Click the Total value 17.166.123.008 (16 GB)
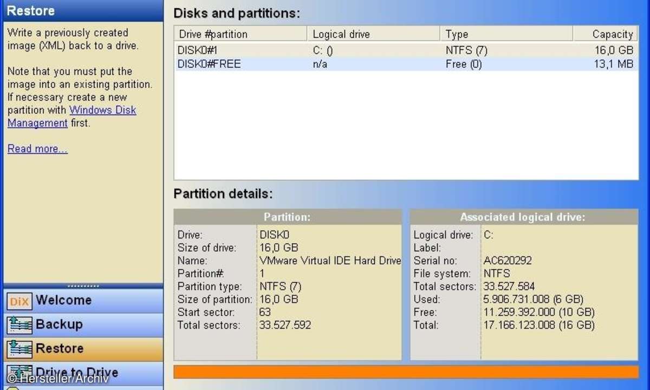The image size is (650, 390). click(539, 326)
